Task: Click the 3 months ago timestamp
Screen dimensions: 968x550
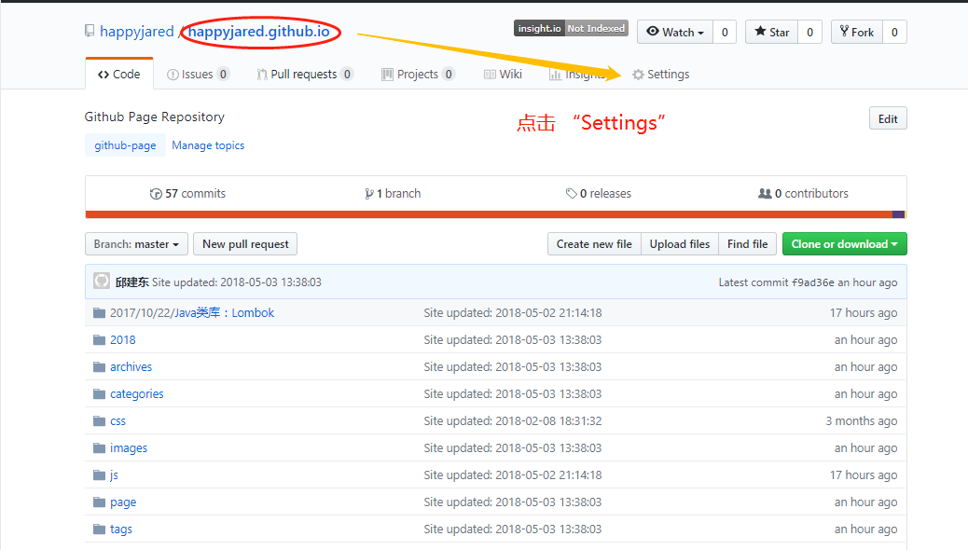Action: (x=862, y=421)
